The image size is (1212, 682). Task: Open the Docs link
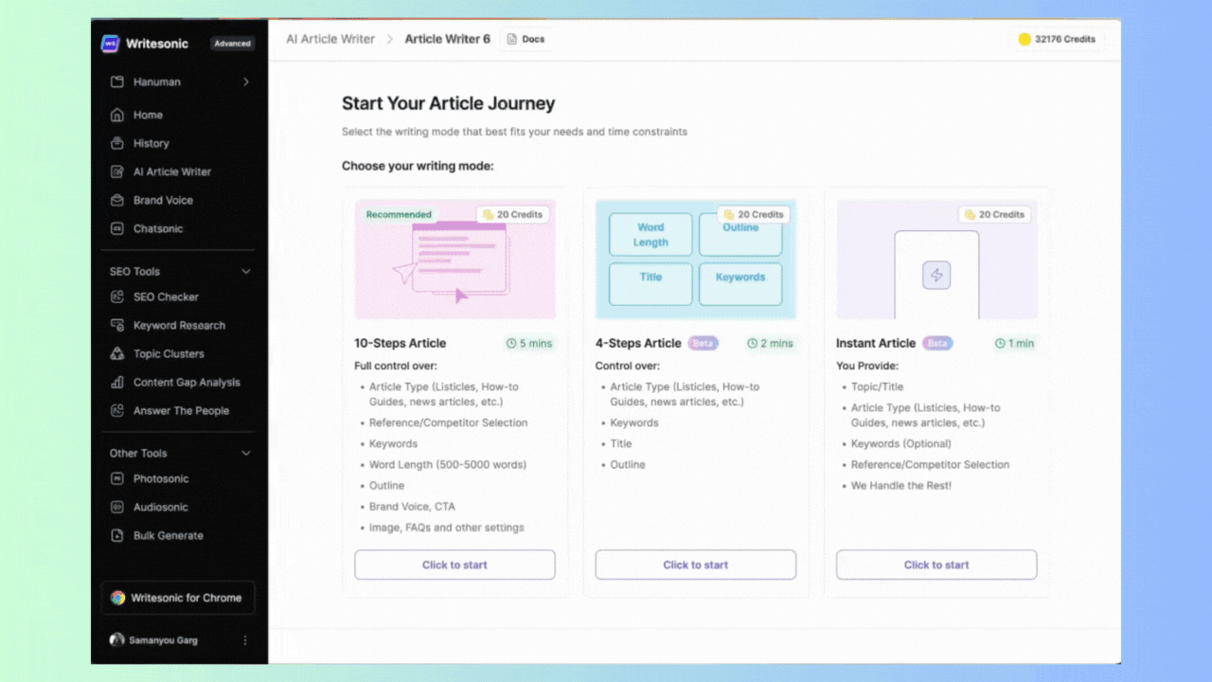(x=526, y=39)
